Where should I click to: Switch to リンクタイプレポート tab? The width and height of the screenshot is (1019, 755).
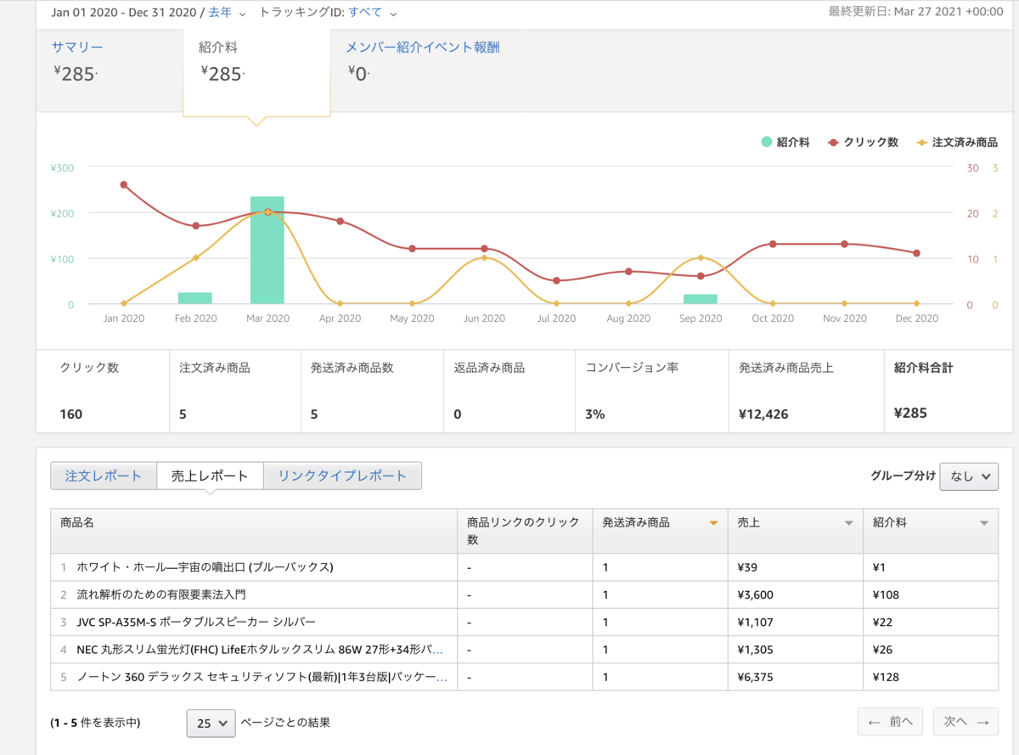coord(342,476)
